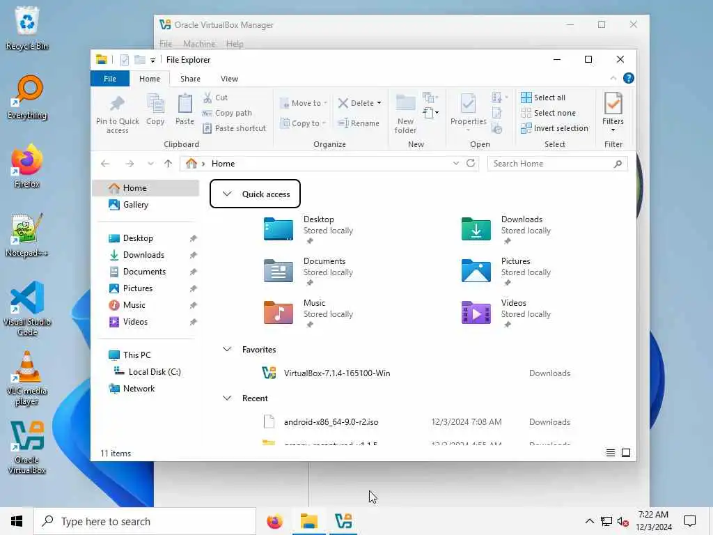Open the notification center icon

tap(690, 521)
